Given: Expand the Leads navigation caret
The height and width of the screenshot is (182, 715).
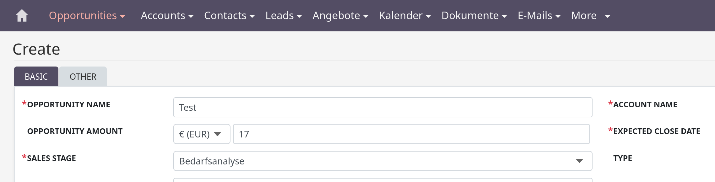Looking at the screenshot, I should pyautogui.click(x=299, y=16).
